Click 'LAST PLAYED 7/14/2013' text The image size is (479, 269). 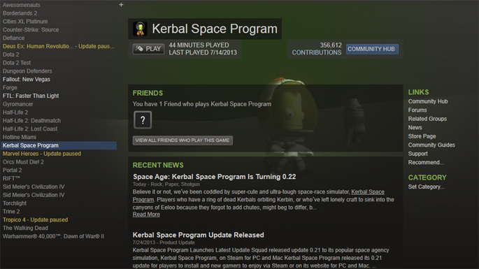click(x=203, y=52)
